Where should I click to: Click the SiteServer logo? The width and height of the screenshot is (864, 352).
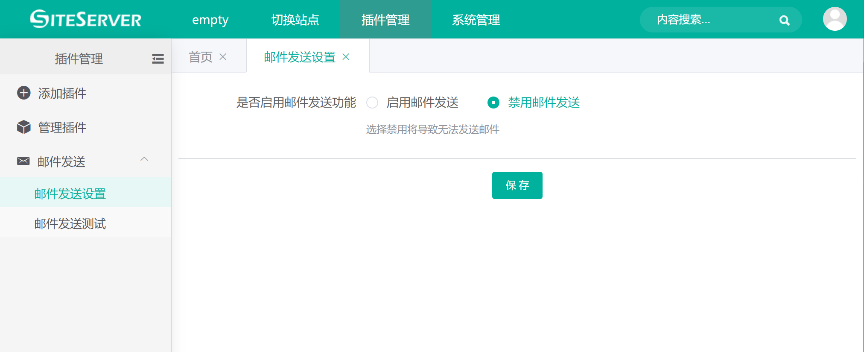(x=85, y=19)
